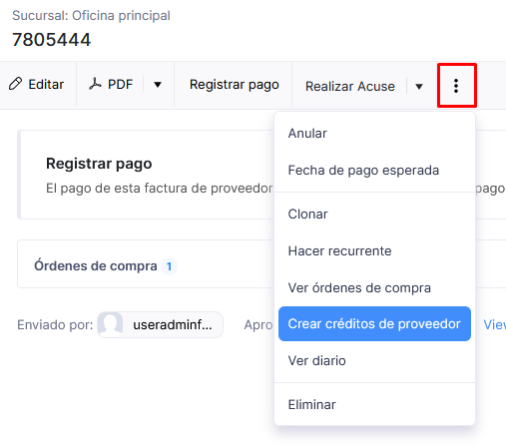506x446 pixels.
Task: Click the Realizar Acuse button
Action: tap(350, 87)
